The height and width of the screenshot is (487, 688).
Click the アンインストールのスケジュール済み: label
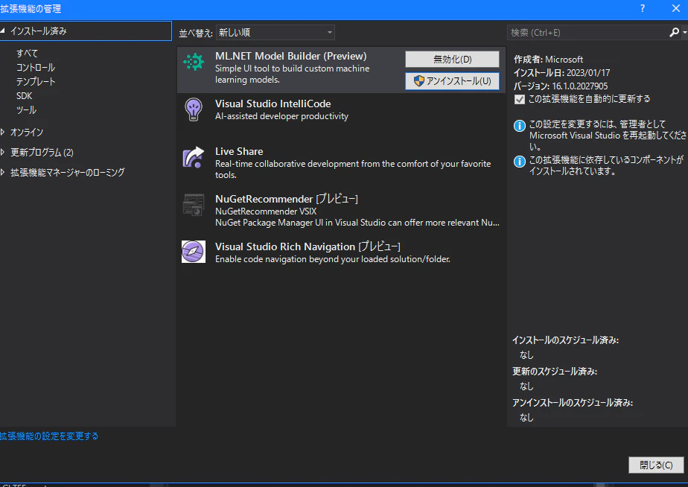[573, 403]
